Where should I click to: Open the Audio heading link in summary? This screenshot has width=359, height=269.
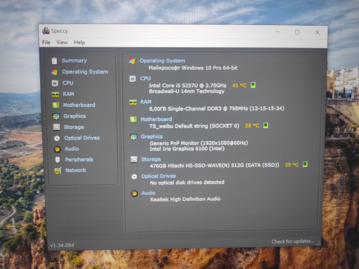click(x=148, y=193)
